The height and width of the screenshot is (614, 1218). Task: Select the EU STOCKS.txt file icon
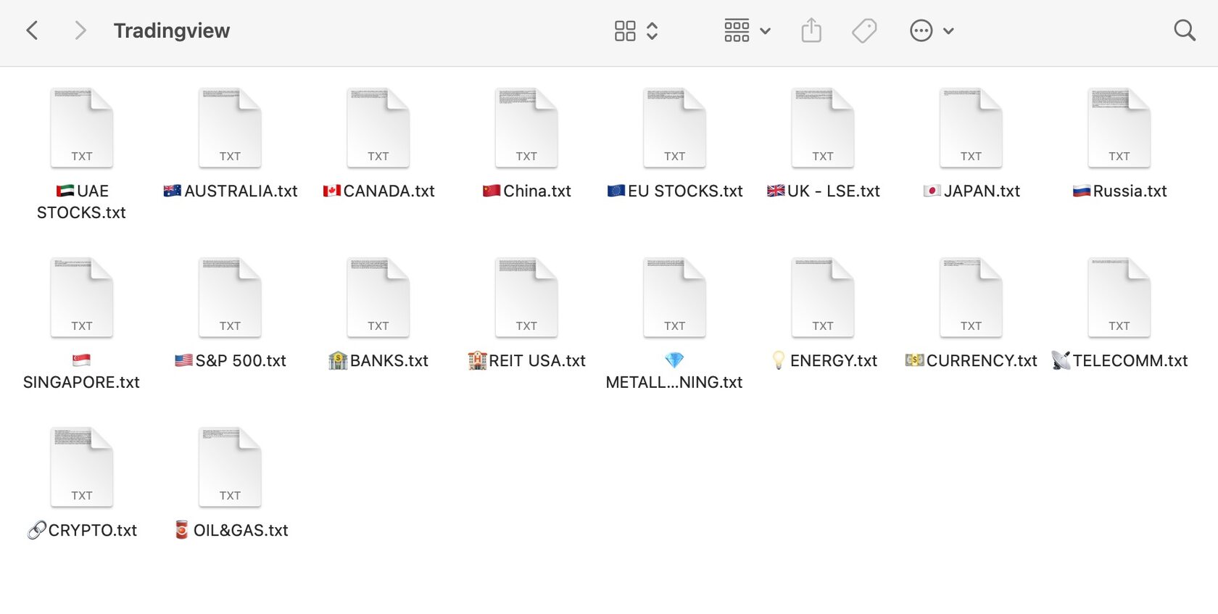675,128
